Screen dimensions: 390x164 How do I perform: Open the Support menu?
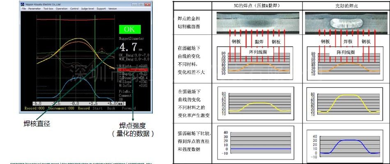pyautogui.click(x=101, y=9)
